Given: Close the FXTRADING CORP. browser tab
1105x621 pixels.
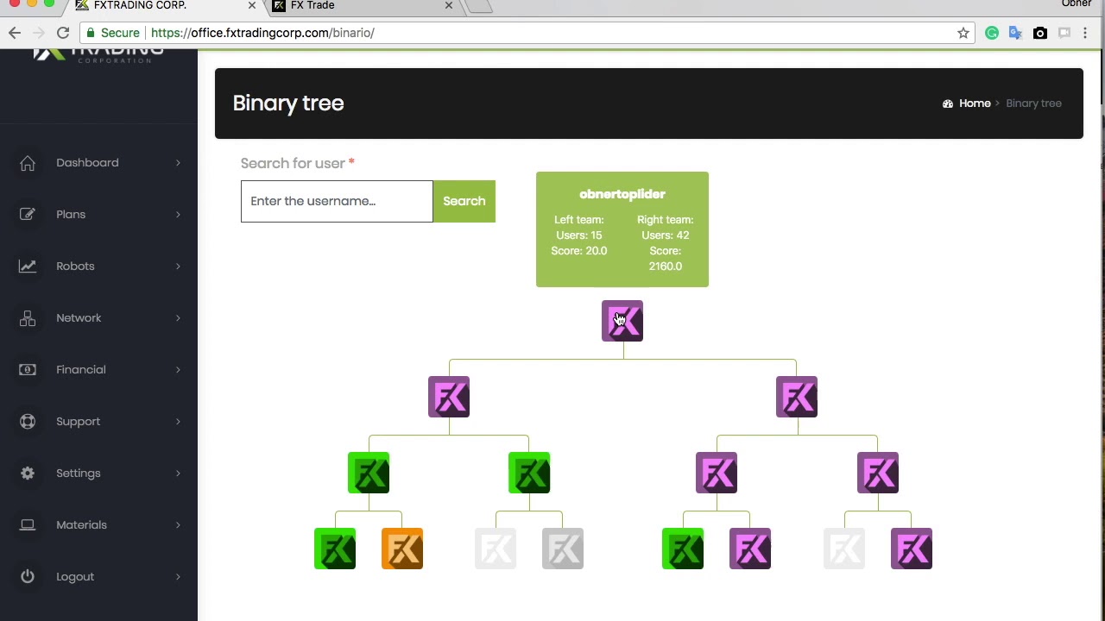Looking at the screenshot, I should point(252,5).
